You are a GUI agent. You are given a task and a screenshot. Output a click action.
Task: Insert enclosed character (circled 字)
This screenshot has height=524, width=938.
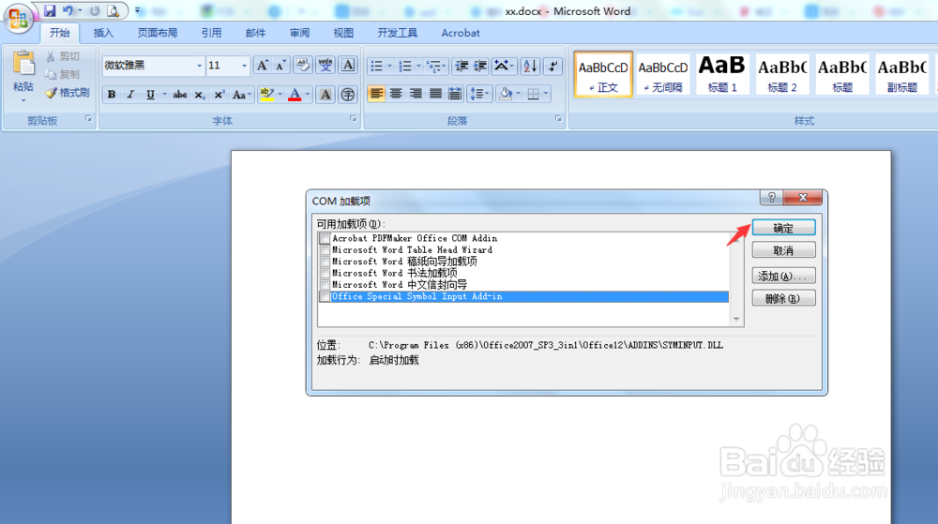click(x=348, y=95)
